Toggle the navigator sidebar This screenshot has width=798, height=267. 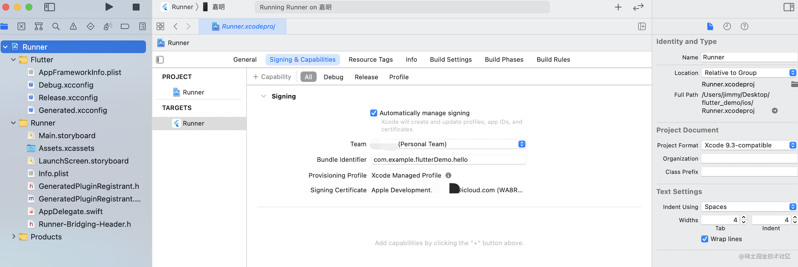[49, 7]
